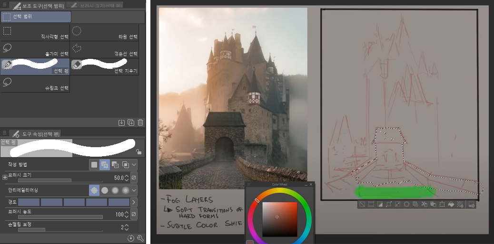The height and width of the screenshot is (244, 494).
Task: Select the ellipse selection (타원 선택) sub tool
Action: 105,32
